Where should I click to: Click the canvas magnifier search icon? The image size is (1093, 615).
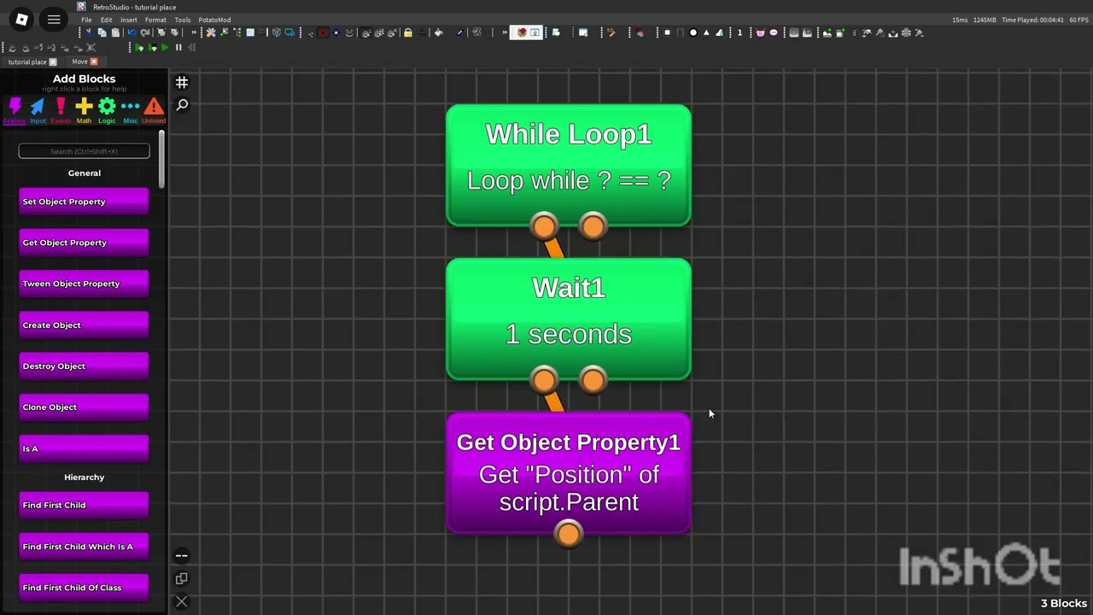point(182,105)
